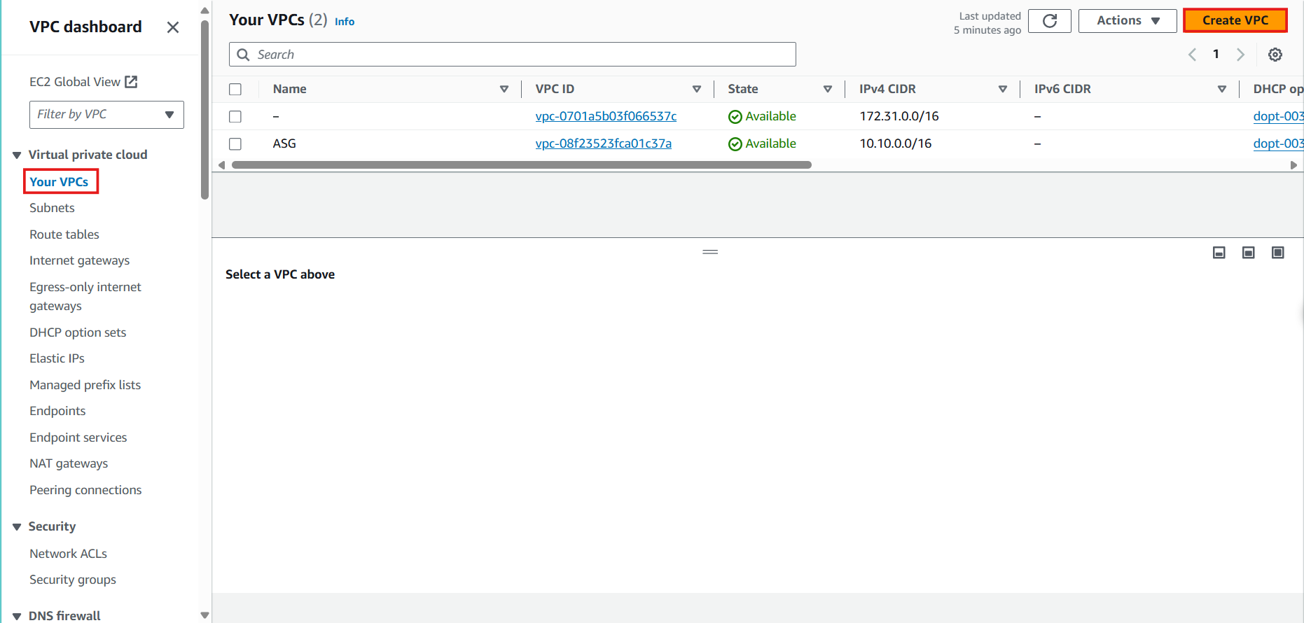
Task: Click sidebar scrollbar down arrow
Action: [204, 615]
